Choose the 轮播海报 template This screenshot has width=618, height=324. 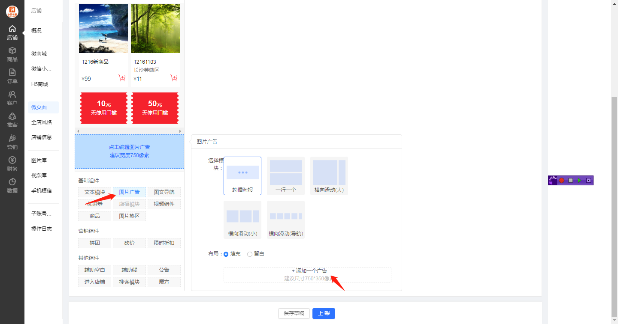[242, 176]
